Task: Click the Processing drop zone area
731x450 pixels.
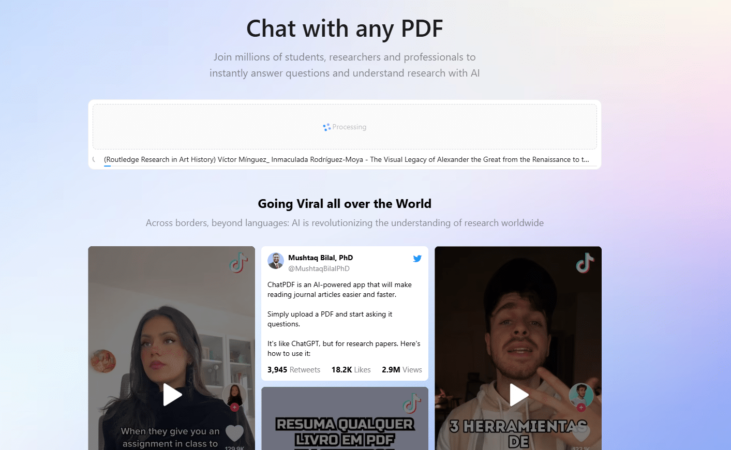Action: point(345,127)
